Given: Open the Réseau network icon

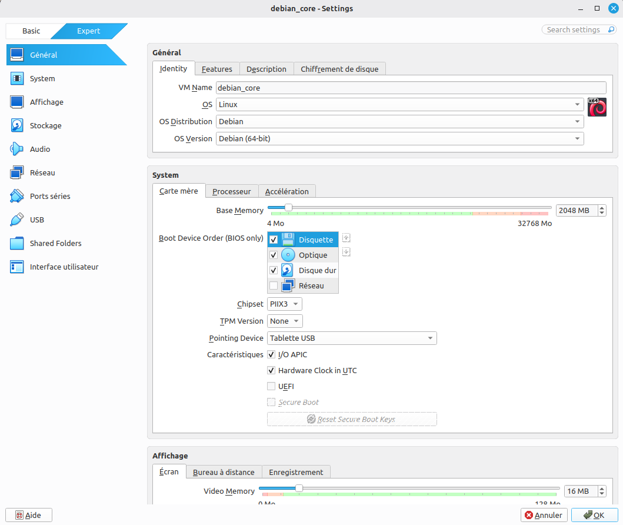Looking at the screenshot, I should point(17,172).
